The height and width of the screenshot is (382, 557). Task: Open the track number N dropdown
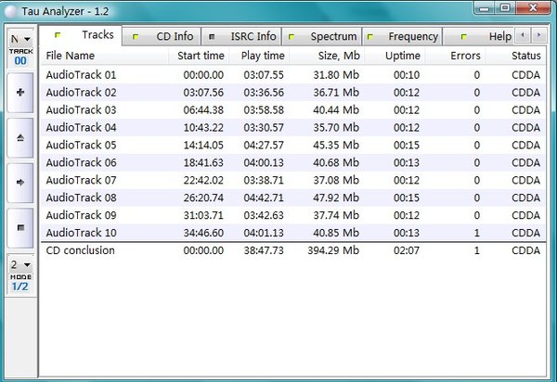(20, 39)
